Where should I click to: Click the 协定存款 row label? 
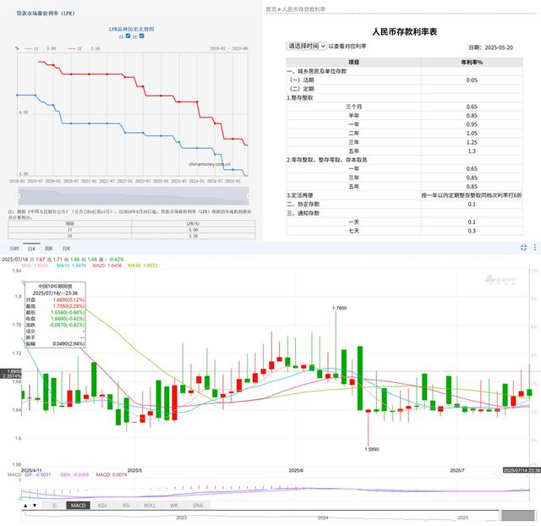click(303, 205)
